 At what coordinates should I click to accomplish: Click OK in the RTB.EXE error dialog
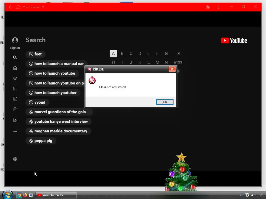click(165, 102)
